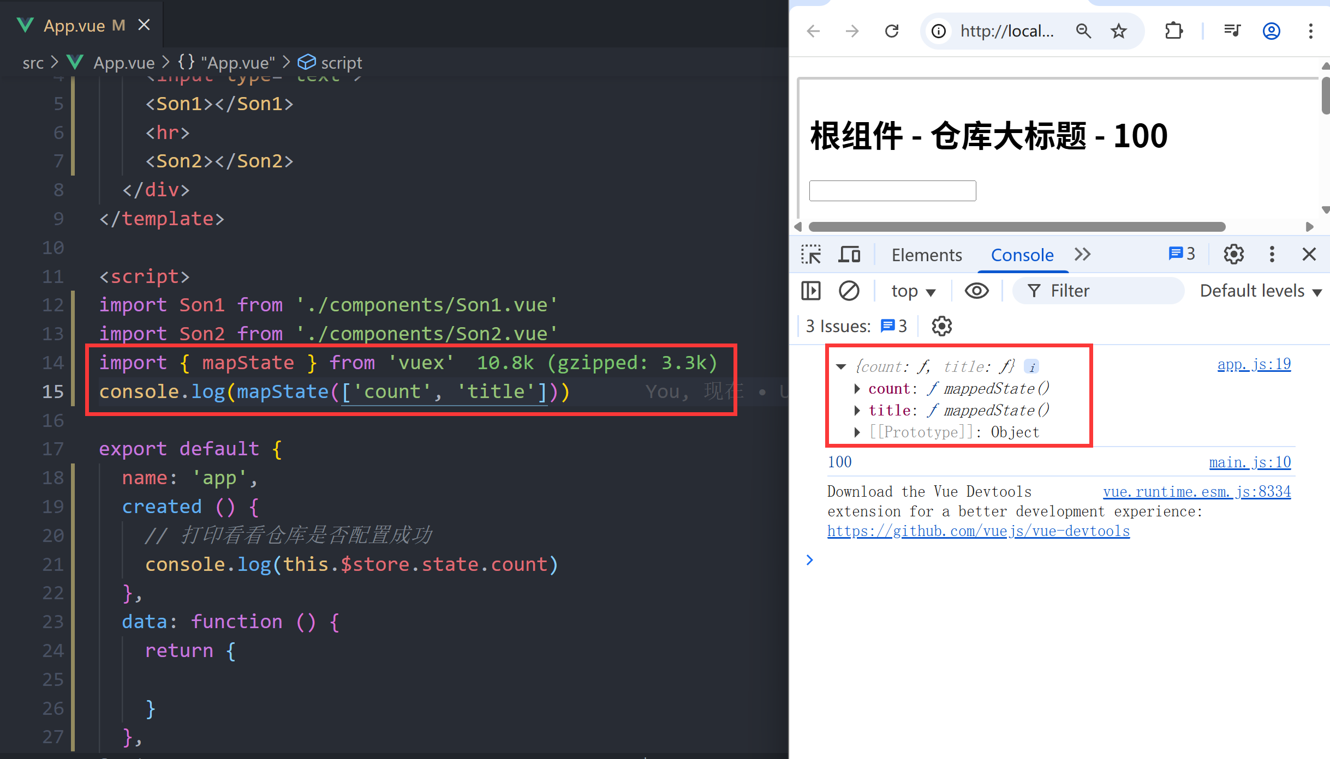The width and height of the screenshot is (1330, 759).
Task: Expand the count: mappedState entry
Action: click(x=857, y=389)
